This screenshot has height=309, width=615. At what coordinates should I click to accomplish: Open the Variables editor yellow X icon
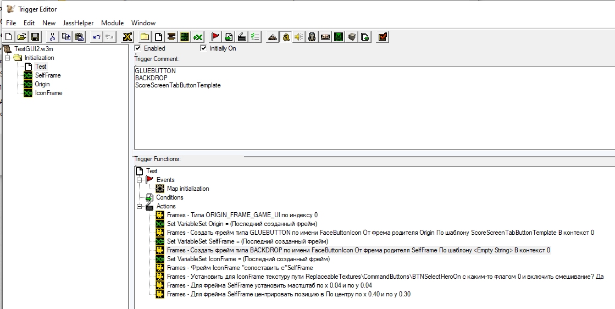(128, 37)
